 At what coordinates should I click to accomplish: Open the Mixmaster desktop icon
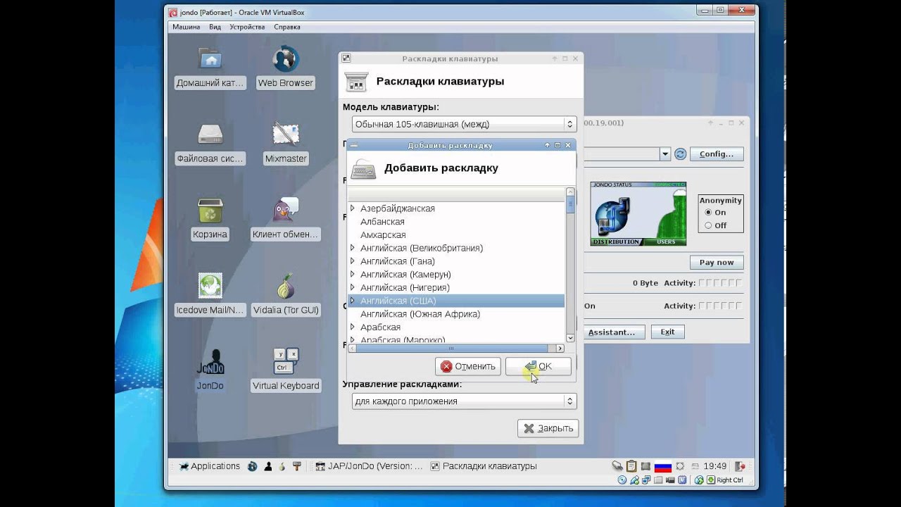click(x=285, y=144)
